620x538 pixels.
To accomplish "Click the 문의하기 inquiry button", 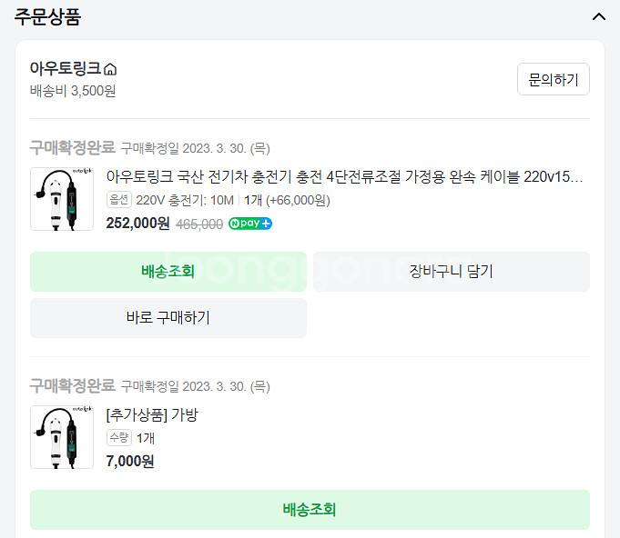I will (x=554, y=79).
